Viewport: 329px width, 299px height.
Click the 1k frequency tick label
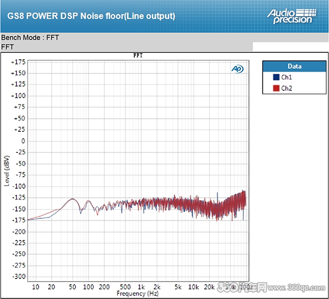click(141, 287)
